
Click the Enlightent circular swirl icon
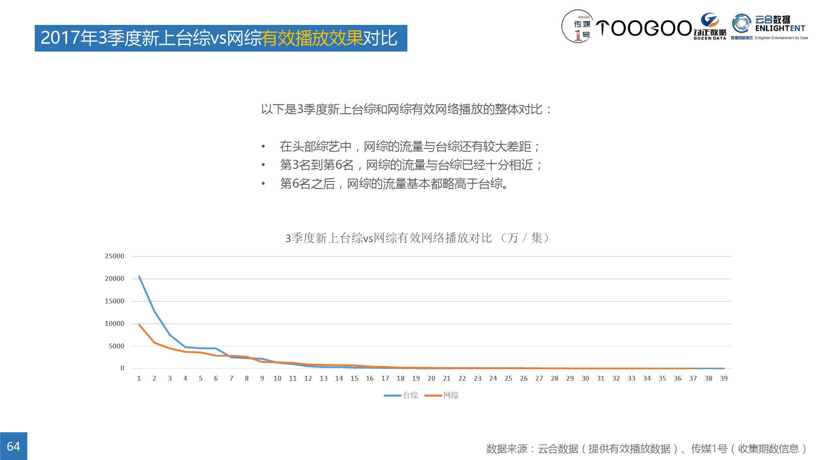tap(741, 23)
